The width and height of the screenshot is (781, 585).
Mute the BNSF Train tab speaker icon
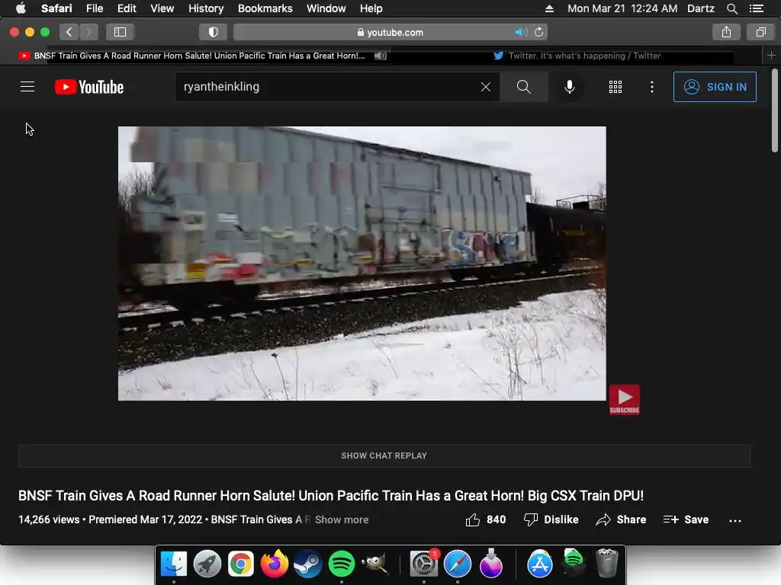pos(380,56)
